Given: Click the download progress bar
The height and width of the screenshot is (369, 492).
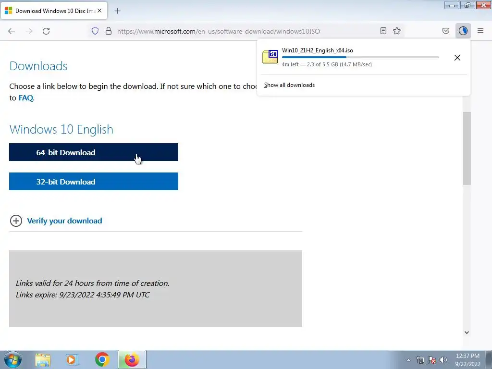Looking at the screenshot, I should [360, 57].
